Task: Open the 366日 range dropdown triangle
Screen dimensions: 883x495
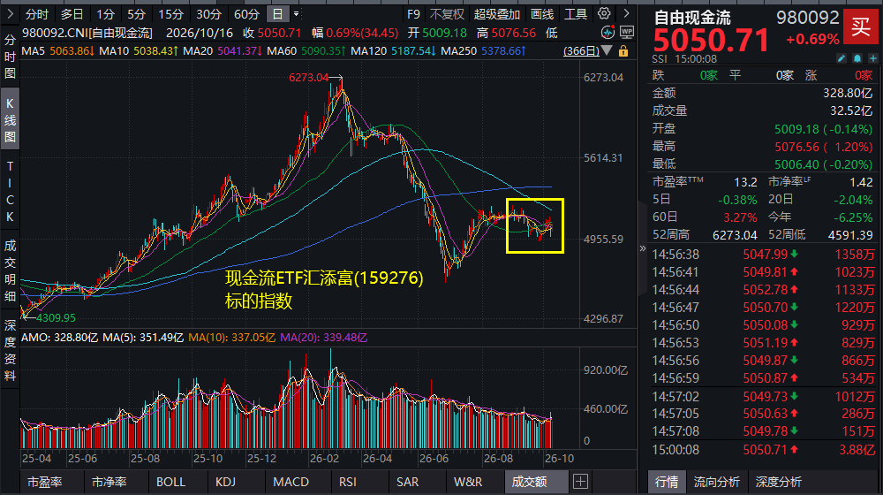Action: pyautogui.click(x=607, y=50)
